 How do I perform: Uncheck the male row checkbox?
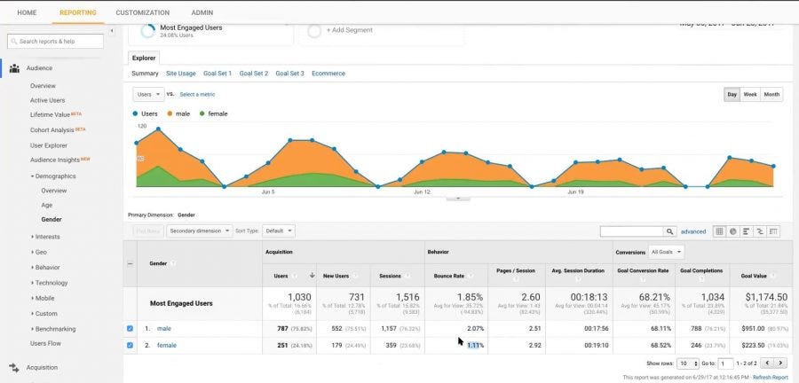(x=130, y=329)
